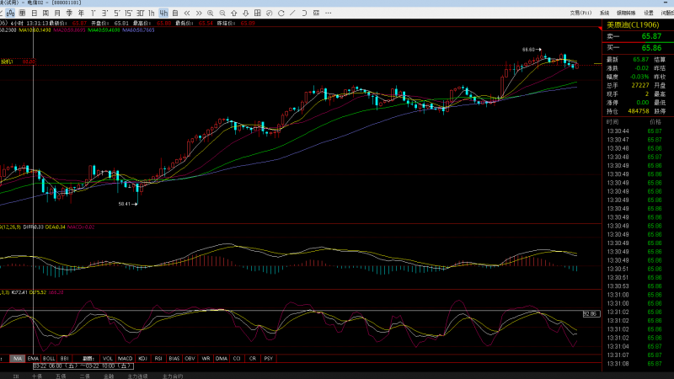Image resolution: width=674 pixels, height=379 pixels.
Task: Click the 美原油(CL1906) contract title
Action: click(633, 25)
